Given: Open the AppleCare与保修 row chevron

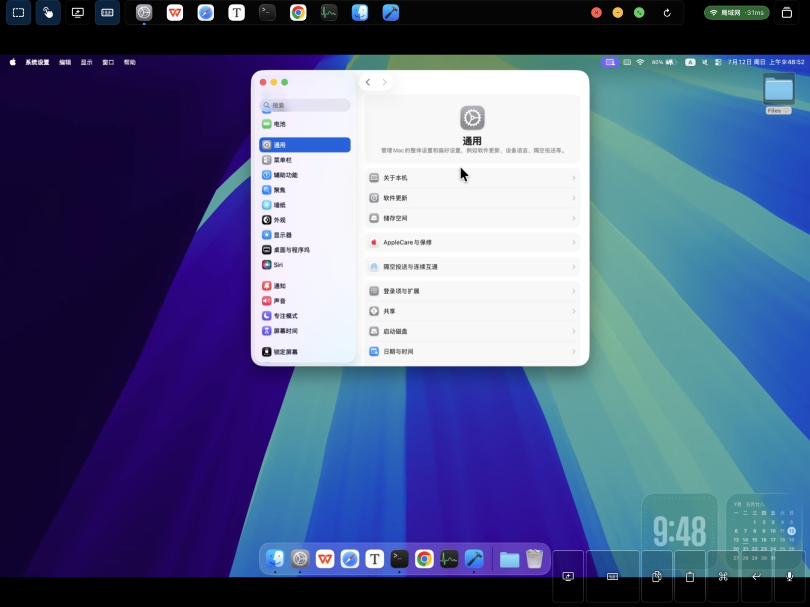Looking at the screenshot, I should pos(574,242).
